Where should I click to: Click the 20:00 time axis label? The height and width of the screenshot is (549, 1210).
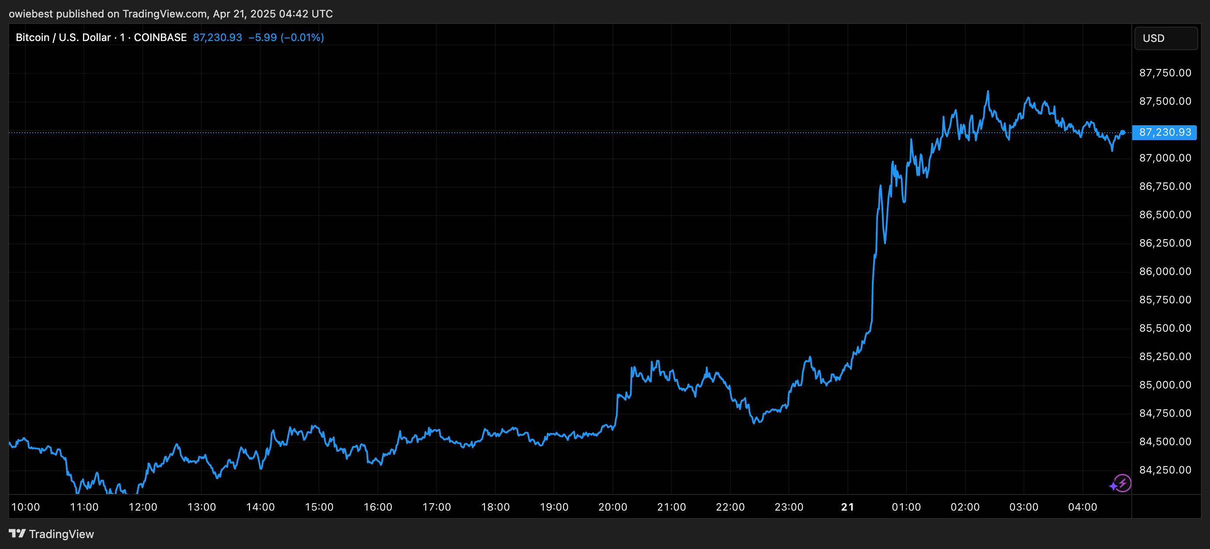pos(612,507)
